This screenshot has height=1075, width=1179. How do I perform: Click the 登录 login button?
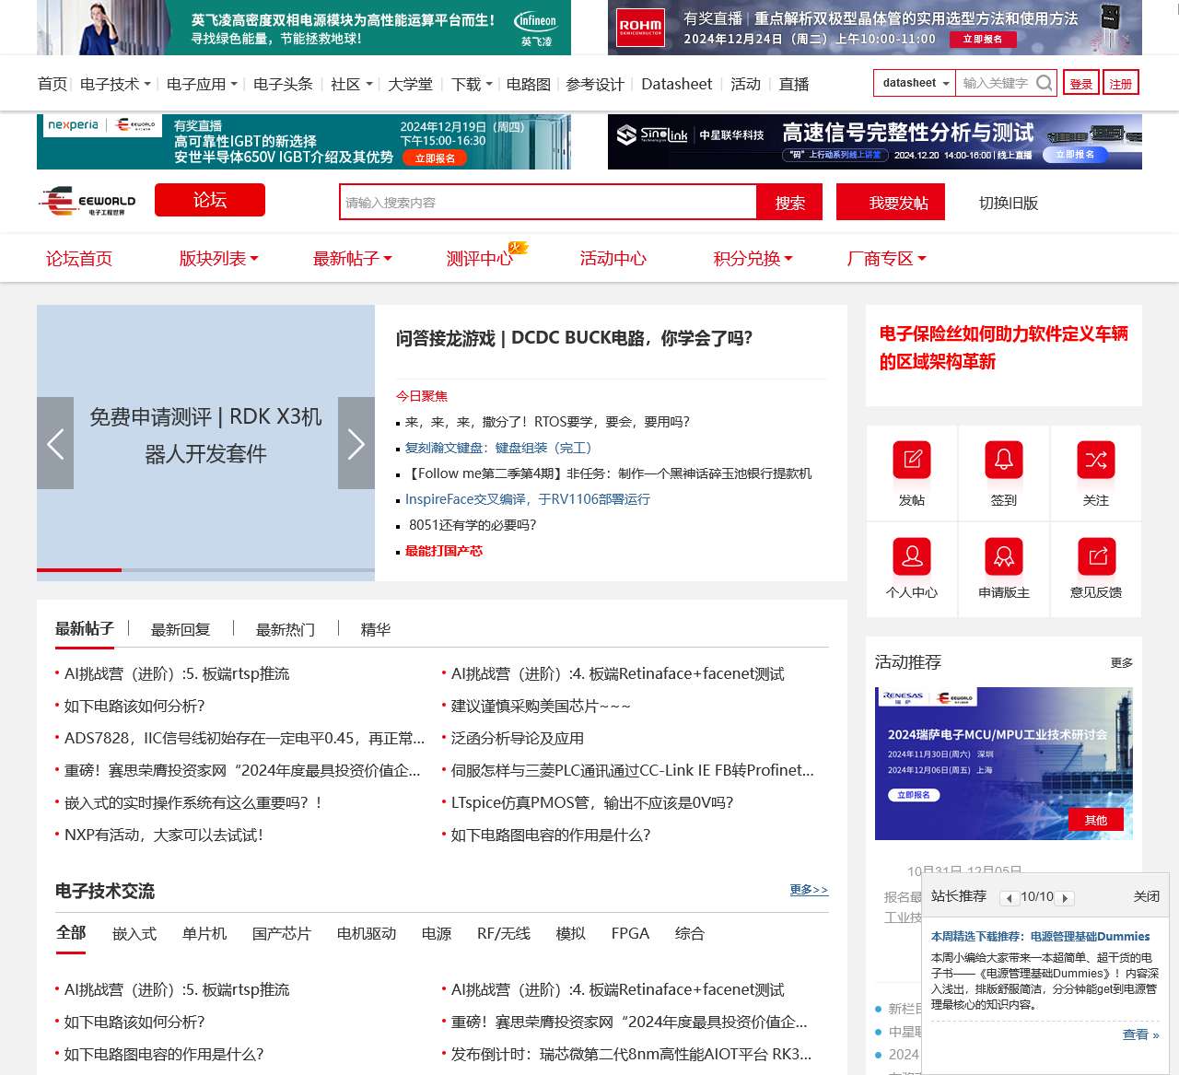coord(1080,83)
